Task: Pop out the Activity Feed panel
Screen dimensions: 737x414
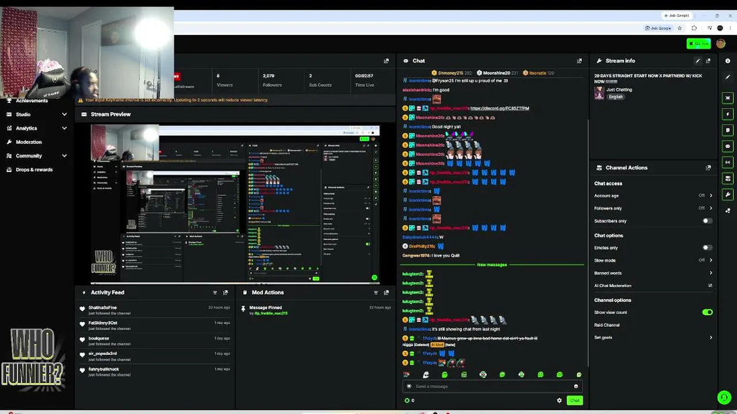Action: [226, 292]
